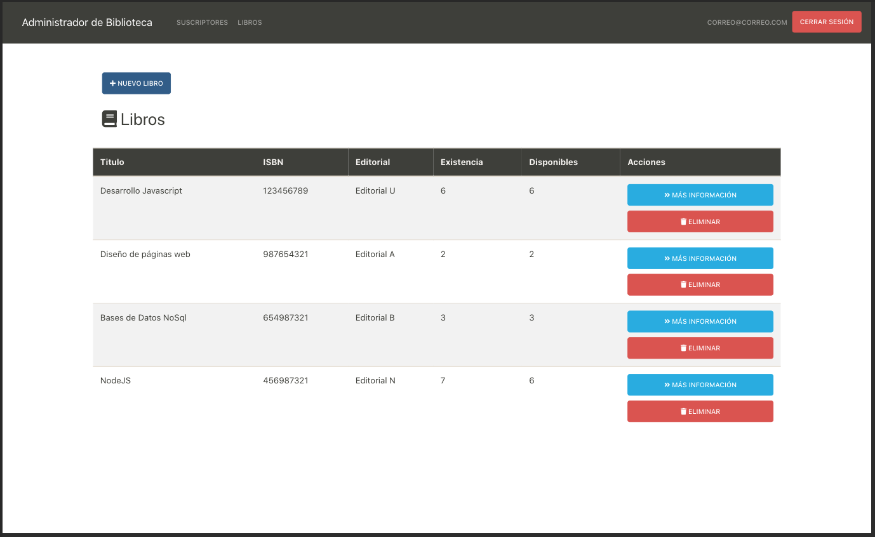Click the Administrador de Biblioteca brand link
The width and height of the screenshot is (875, 537).
[87, 22]
